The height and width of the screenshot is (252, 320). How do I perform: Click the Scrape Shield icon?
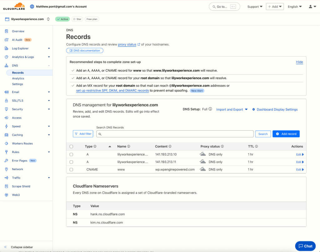tap(7, 186)
